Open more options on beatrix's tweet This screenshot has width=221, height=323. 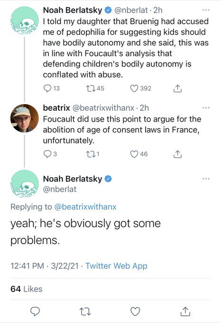[x=206, y=108]
